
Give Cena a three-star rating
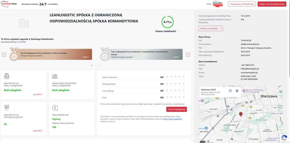(x=175, y=97)
